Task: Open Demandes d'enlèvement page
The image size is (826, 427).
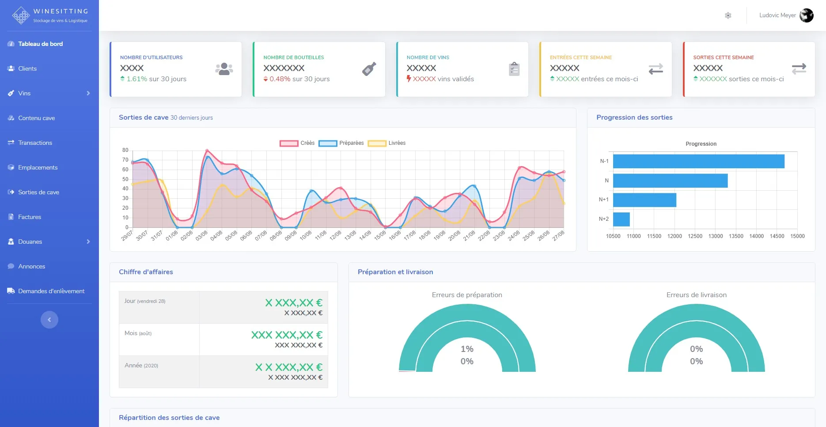Action: tap(51, 291)
